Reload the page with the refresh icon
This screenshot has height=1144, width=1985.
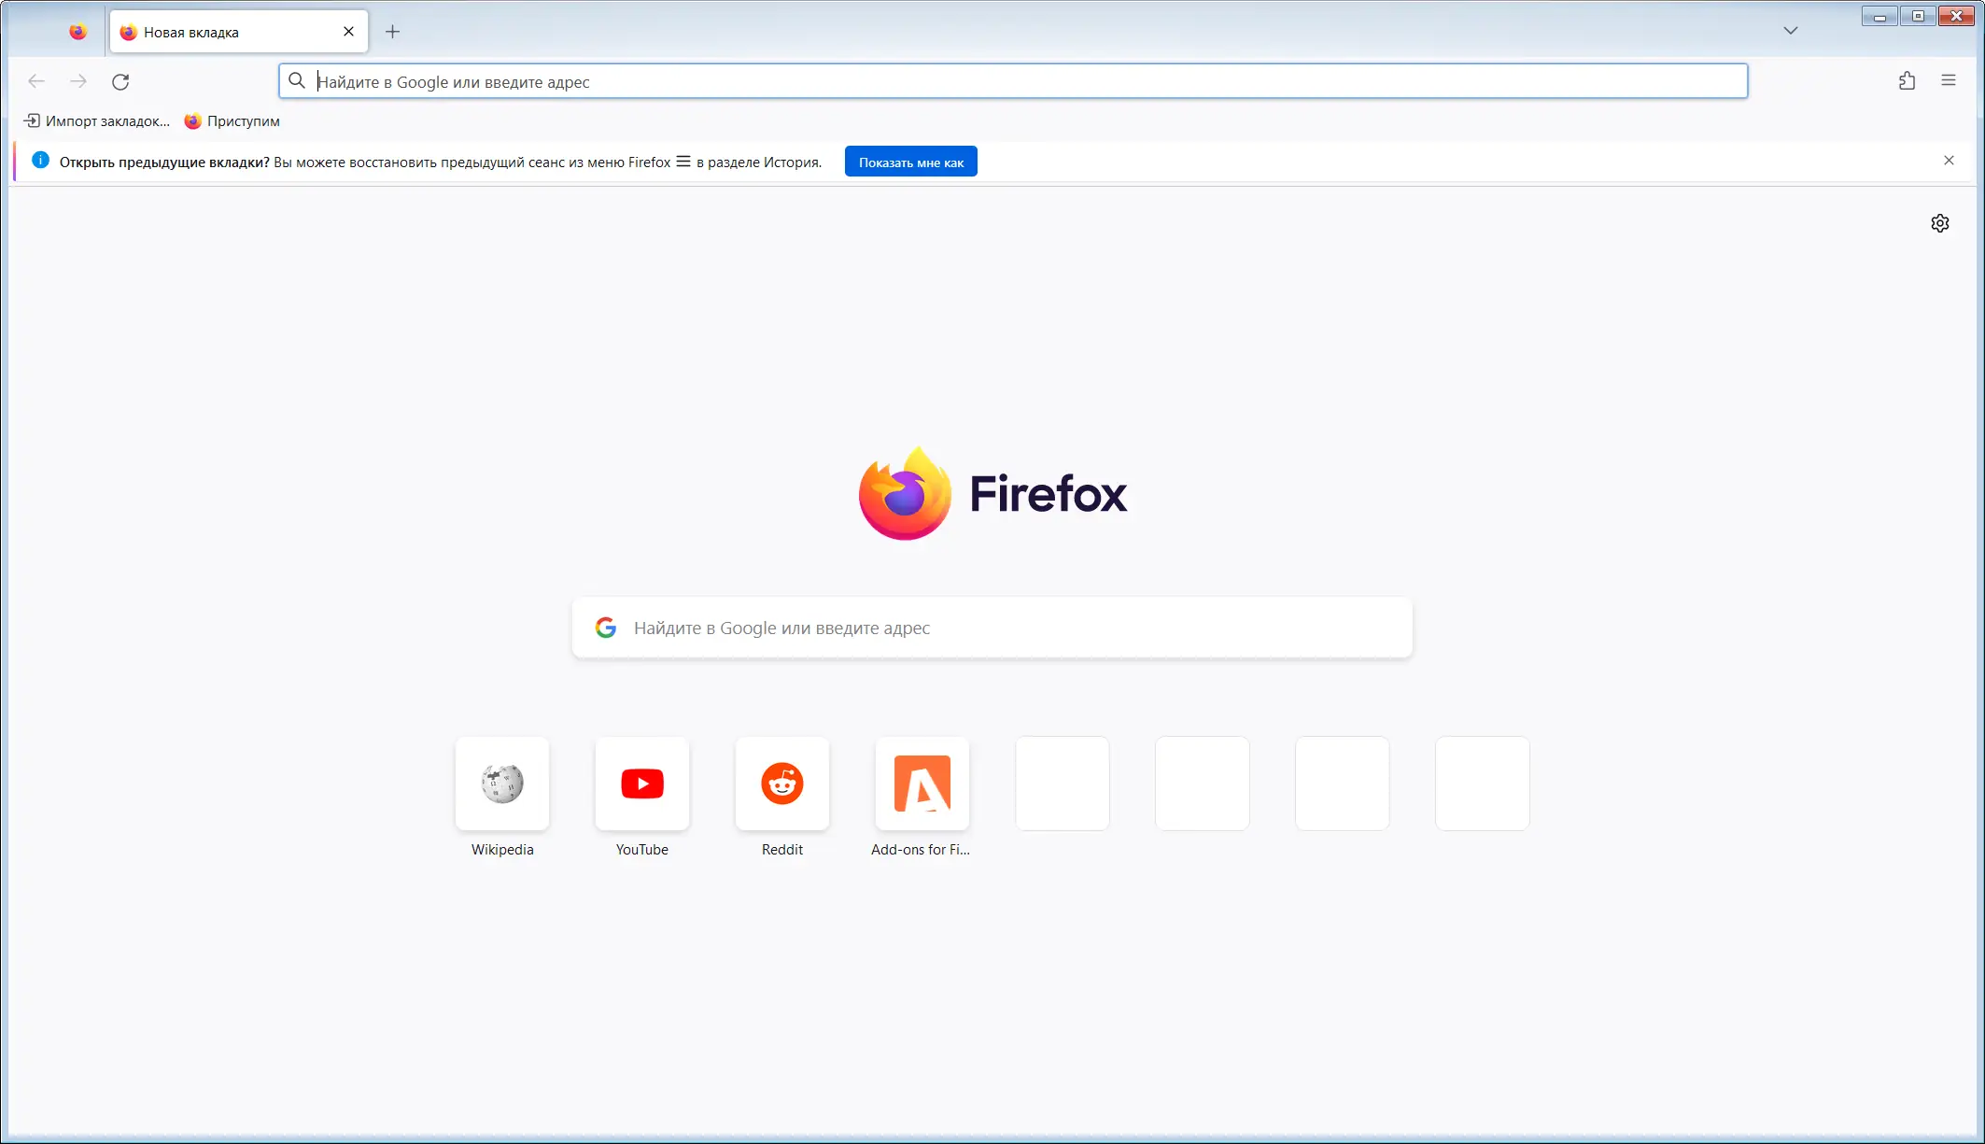tap(120, 82)
